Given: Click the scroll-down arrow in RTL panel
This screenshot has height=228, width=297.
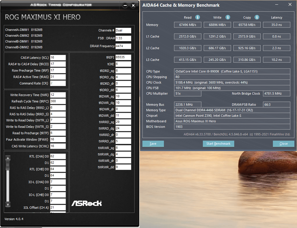Looking at the screenshot, I should (x=8, y=204).
